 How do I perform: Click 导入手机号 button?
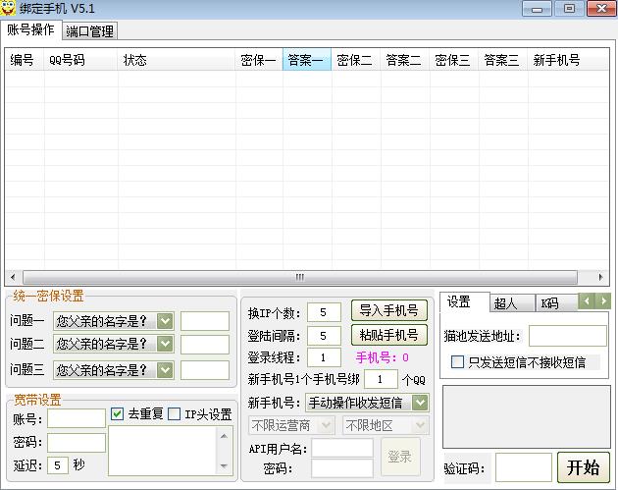tap(389, 310)
